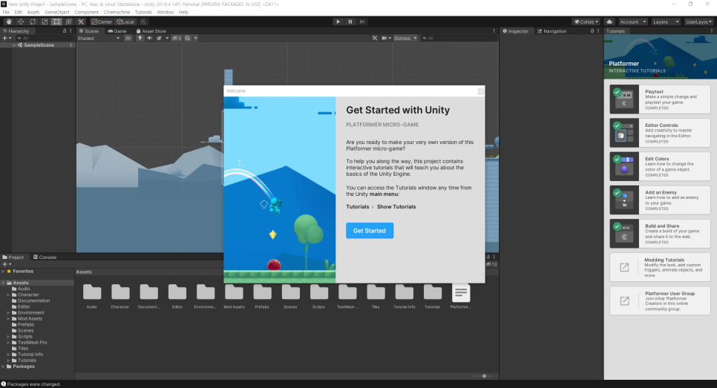
Task: Adjust the asset icon size slider
Action: (x=482, y=376)
